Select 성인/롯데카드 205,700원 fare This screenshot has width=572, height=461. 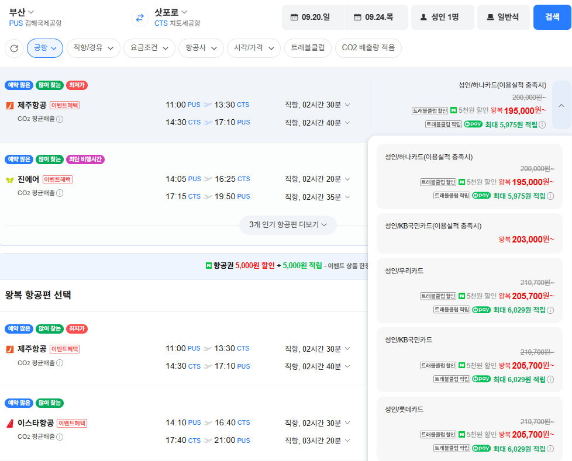click(470, 429)
